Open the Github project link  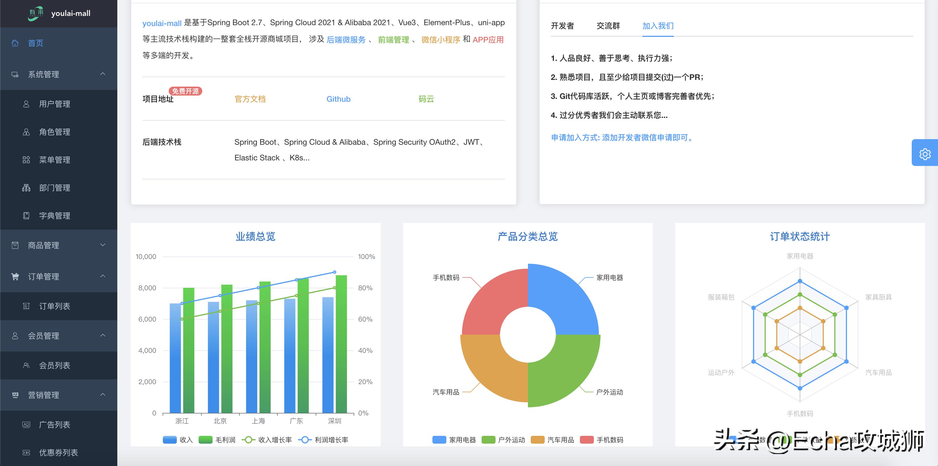(x=338, y=99)
